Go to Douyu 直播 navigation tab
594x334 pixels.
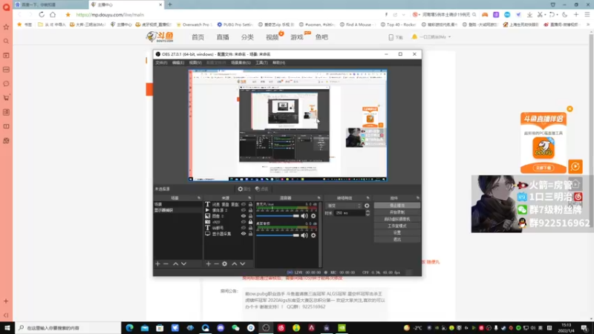coord(223,37)
